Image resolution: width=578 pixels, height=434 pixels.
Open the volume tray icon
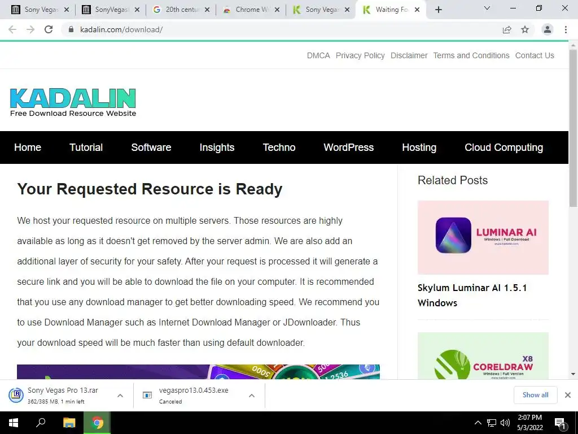click(x=505, y=423)
